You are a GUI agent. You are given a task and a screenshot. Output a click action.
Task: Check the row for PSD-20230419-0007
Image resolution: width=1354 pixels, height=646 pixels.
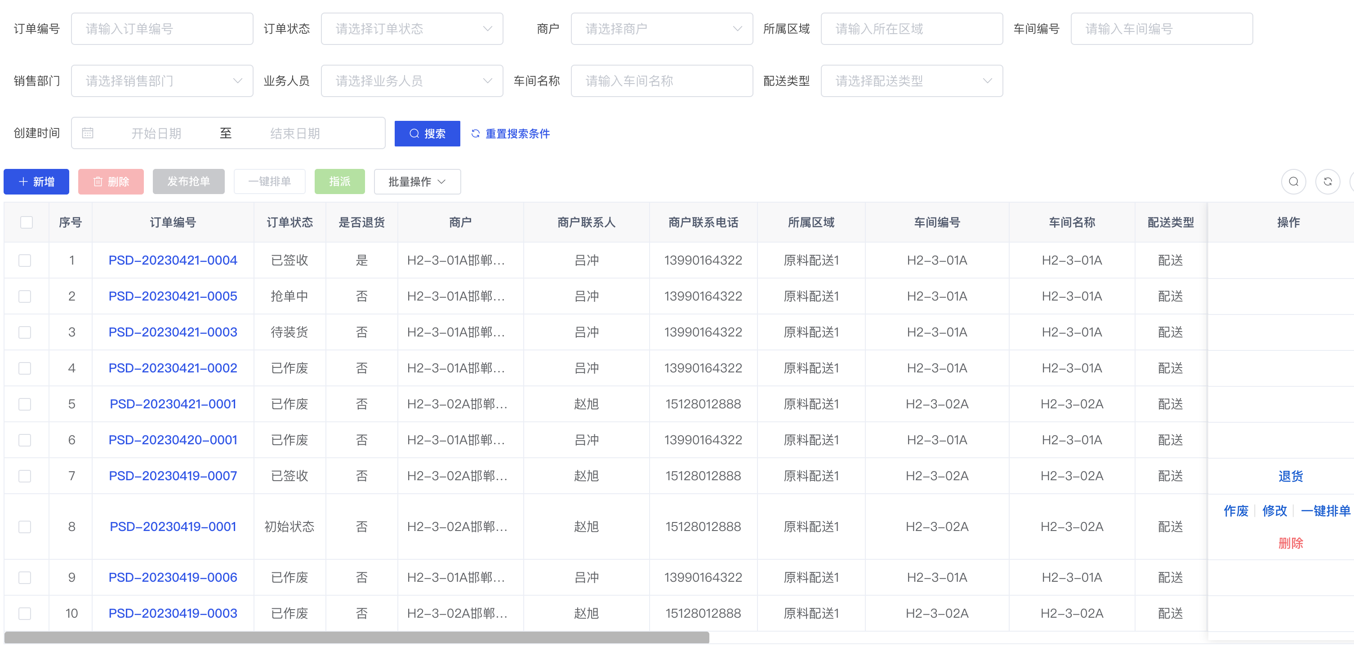click(25, 476)
